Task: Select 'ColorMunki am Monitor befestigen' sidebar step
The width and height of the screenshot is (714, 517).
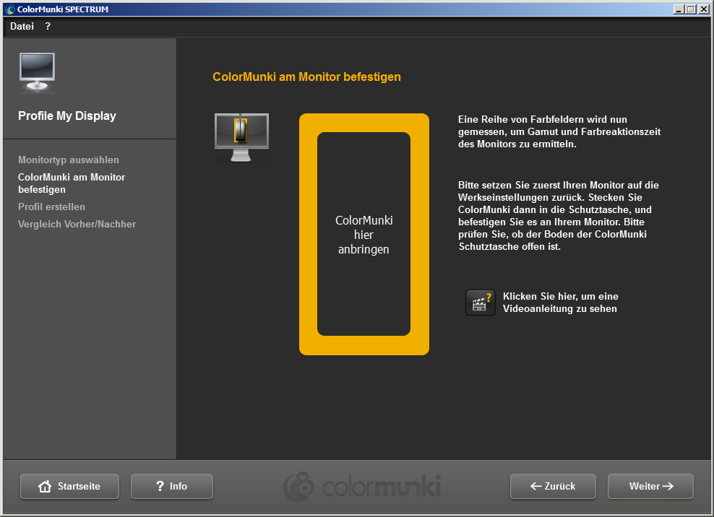Action: pyautogui.click(x=72, y=183)
